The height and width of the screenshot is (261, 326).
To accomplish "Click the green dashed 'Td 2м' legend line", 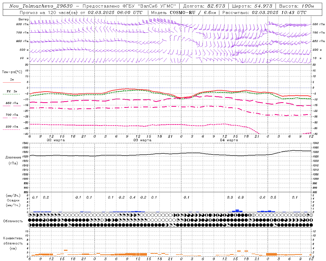I will pos(12,94).
